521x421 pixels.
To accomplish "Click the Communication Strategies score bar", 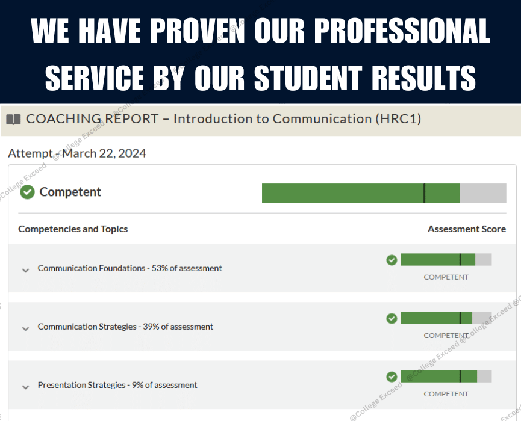I will click(446, 318).
